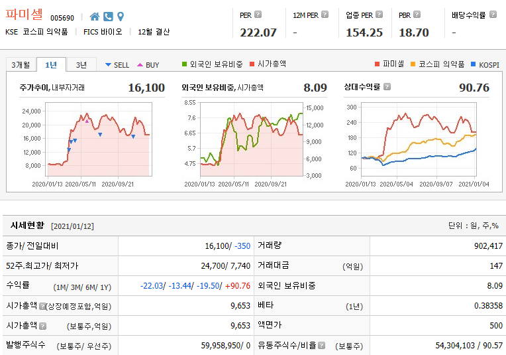
Task: Click stock code 005690
Action: coord(62,18)
